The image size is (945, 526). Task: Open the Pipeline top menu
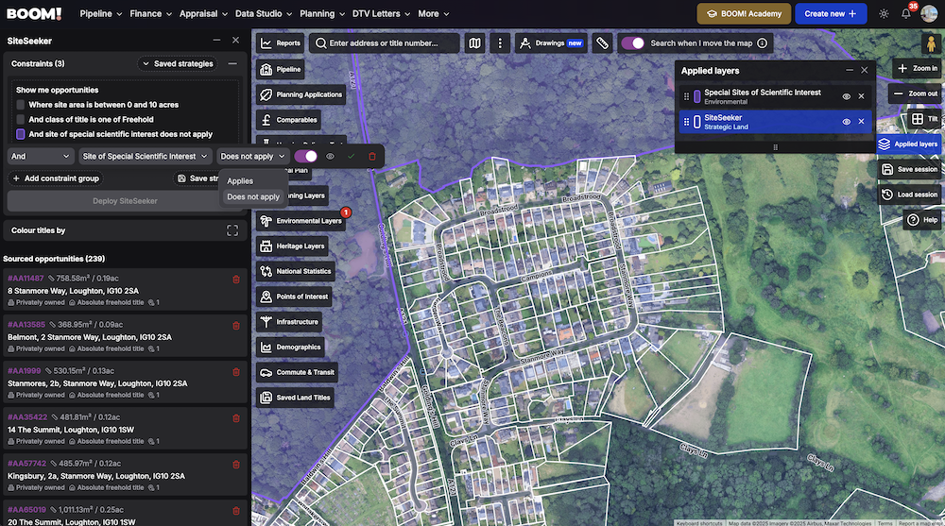point(101,14)
